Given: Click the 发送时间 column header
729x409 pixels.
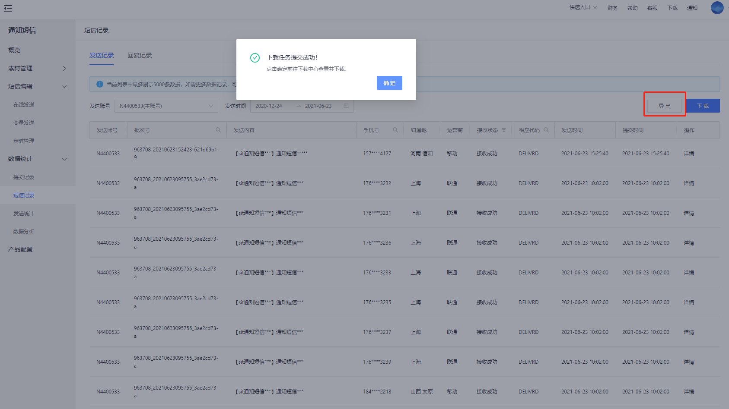Looking at the screenshot, I should 572,130.
